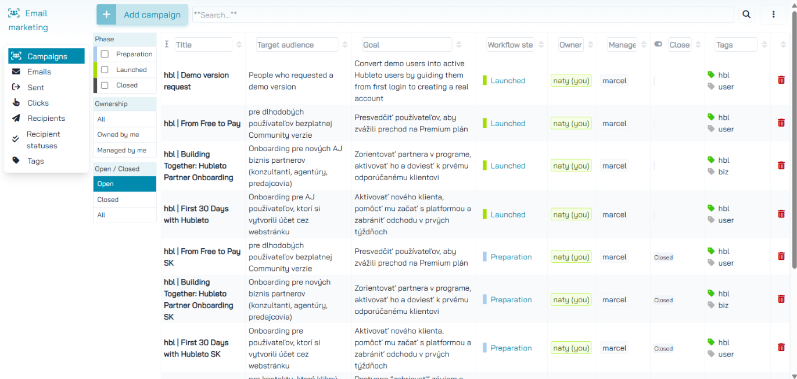Sort by Target audience column arrows
Viewport: 797px width, 379px height.
pyautogui.click(x=344, y=45)
